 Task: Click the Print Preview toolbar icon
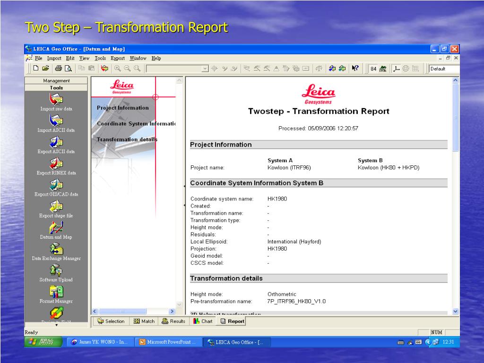68,68
